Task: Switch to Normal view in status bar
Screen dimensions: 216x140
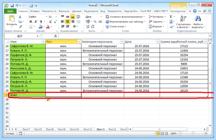Action: (x=158, y=134)
